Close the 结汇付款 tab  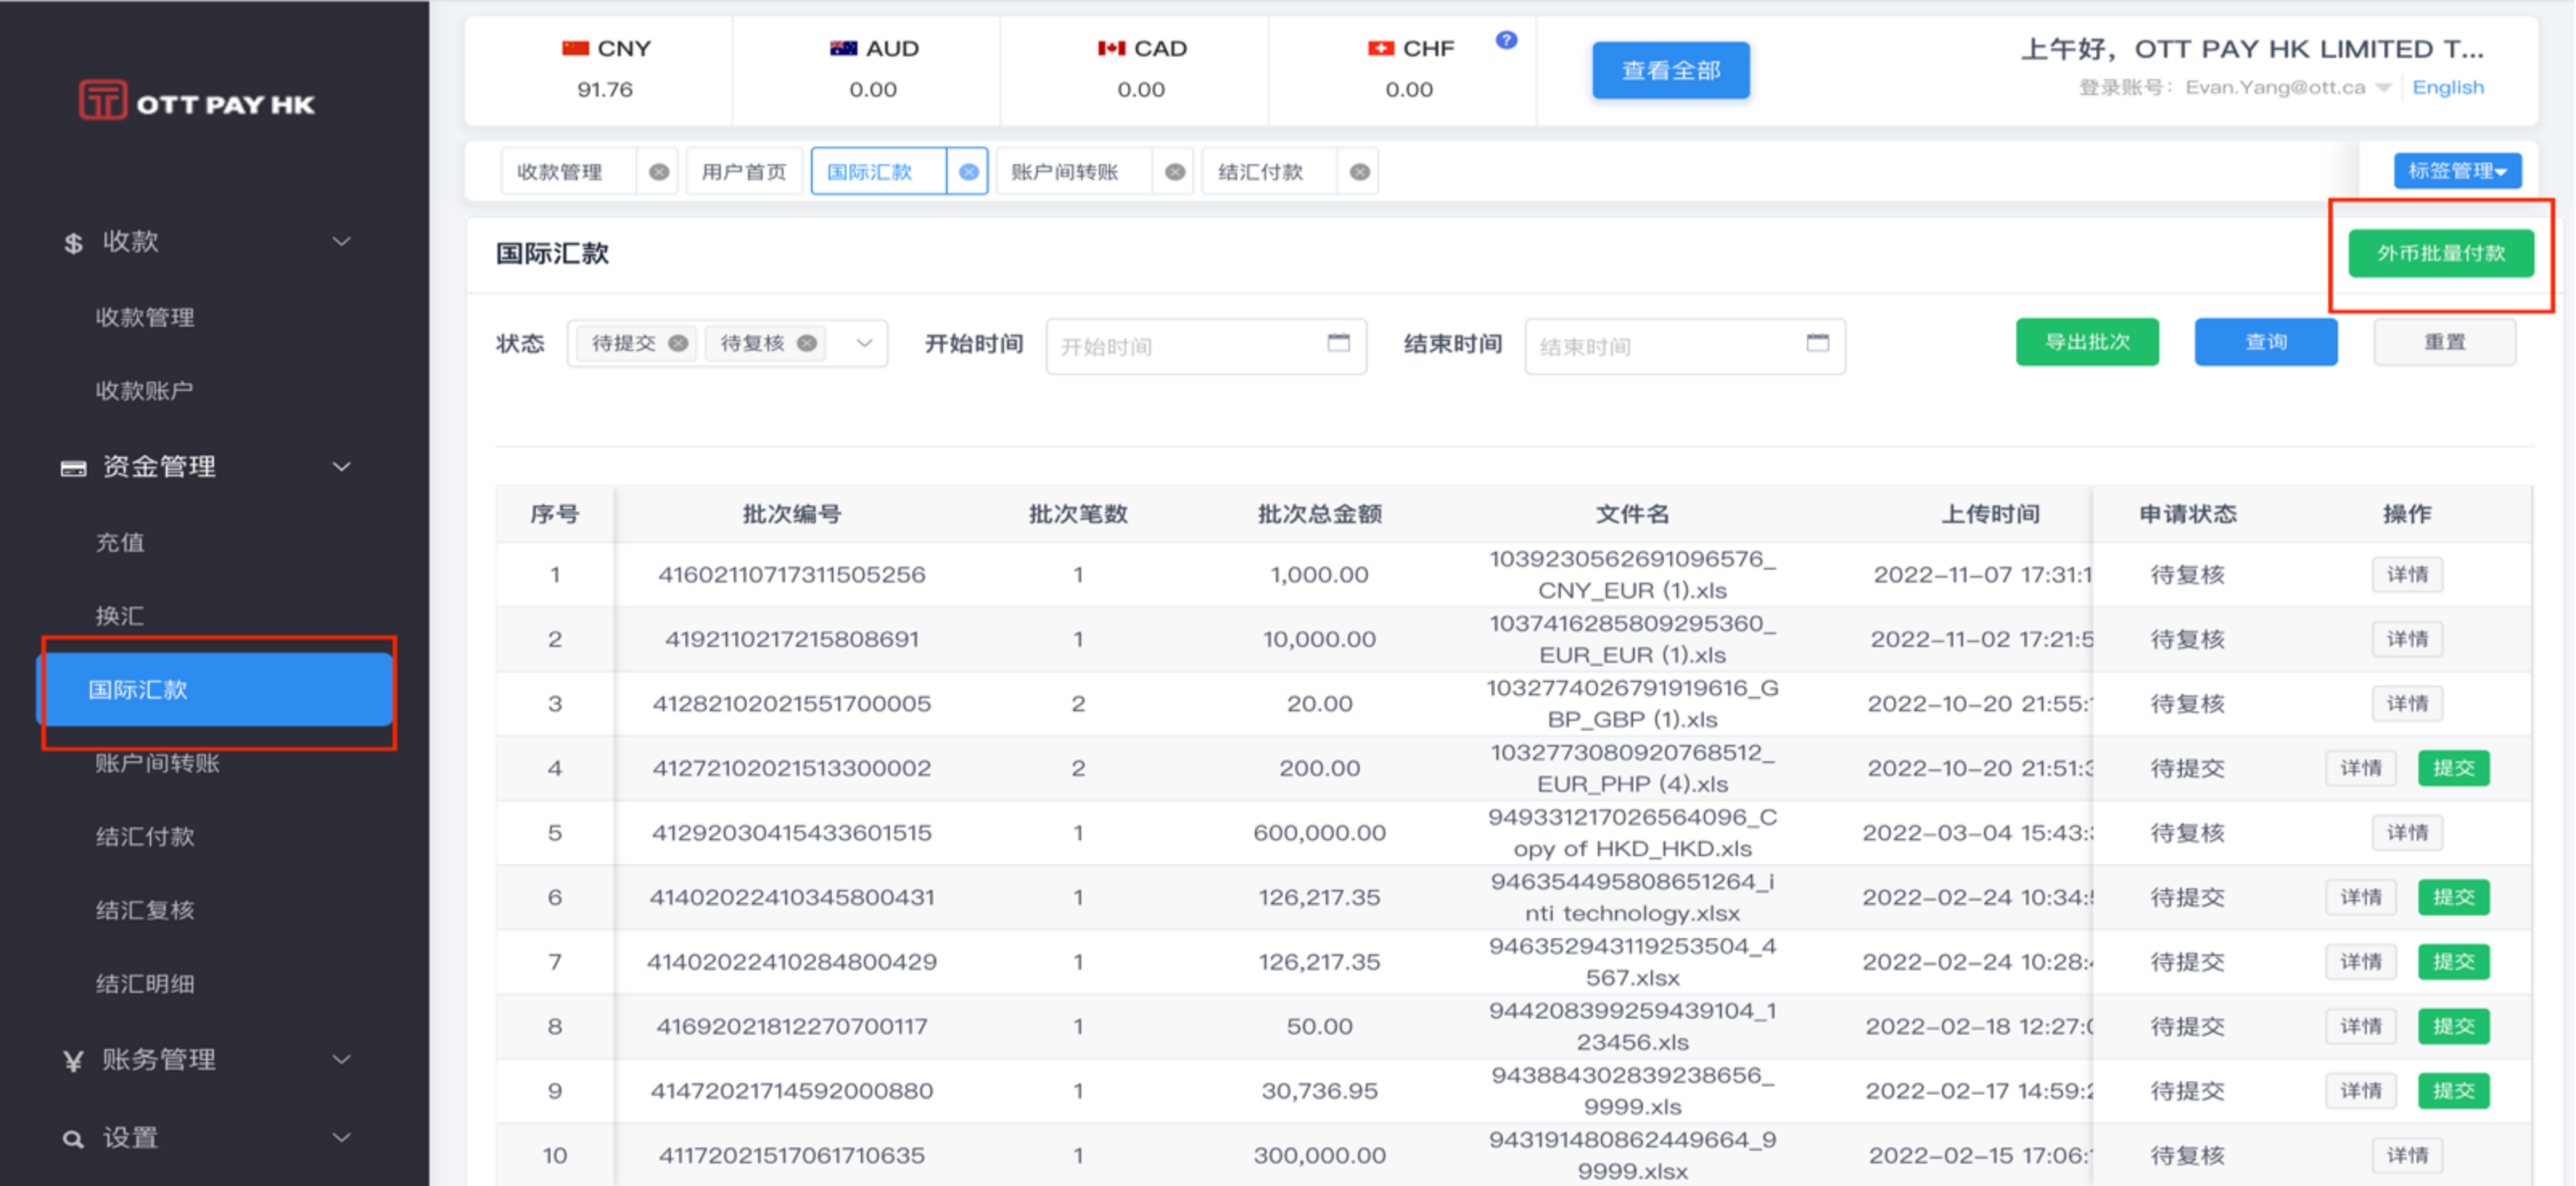(x=1360, y=171)
